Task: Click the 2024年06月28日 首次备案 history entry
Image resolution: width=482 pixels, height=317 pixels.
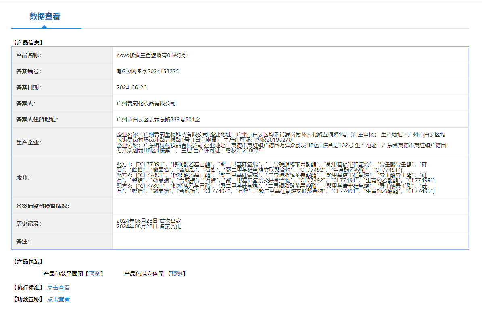Action: click(149, 221)
